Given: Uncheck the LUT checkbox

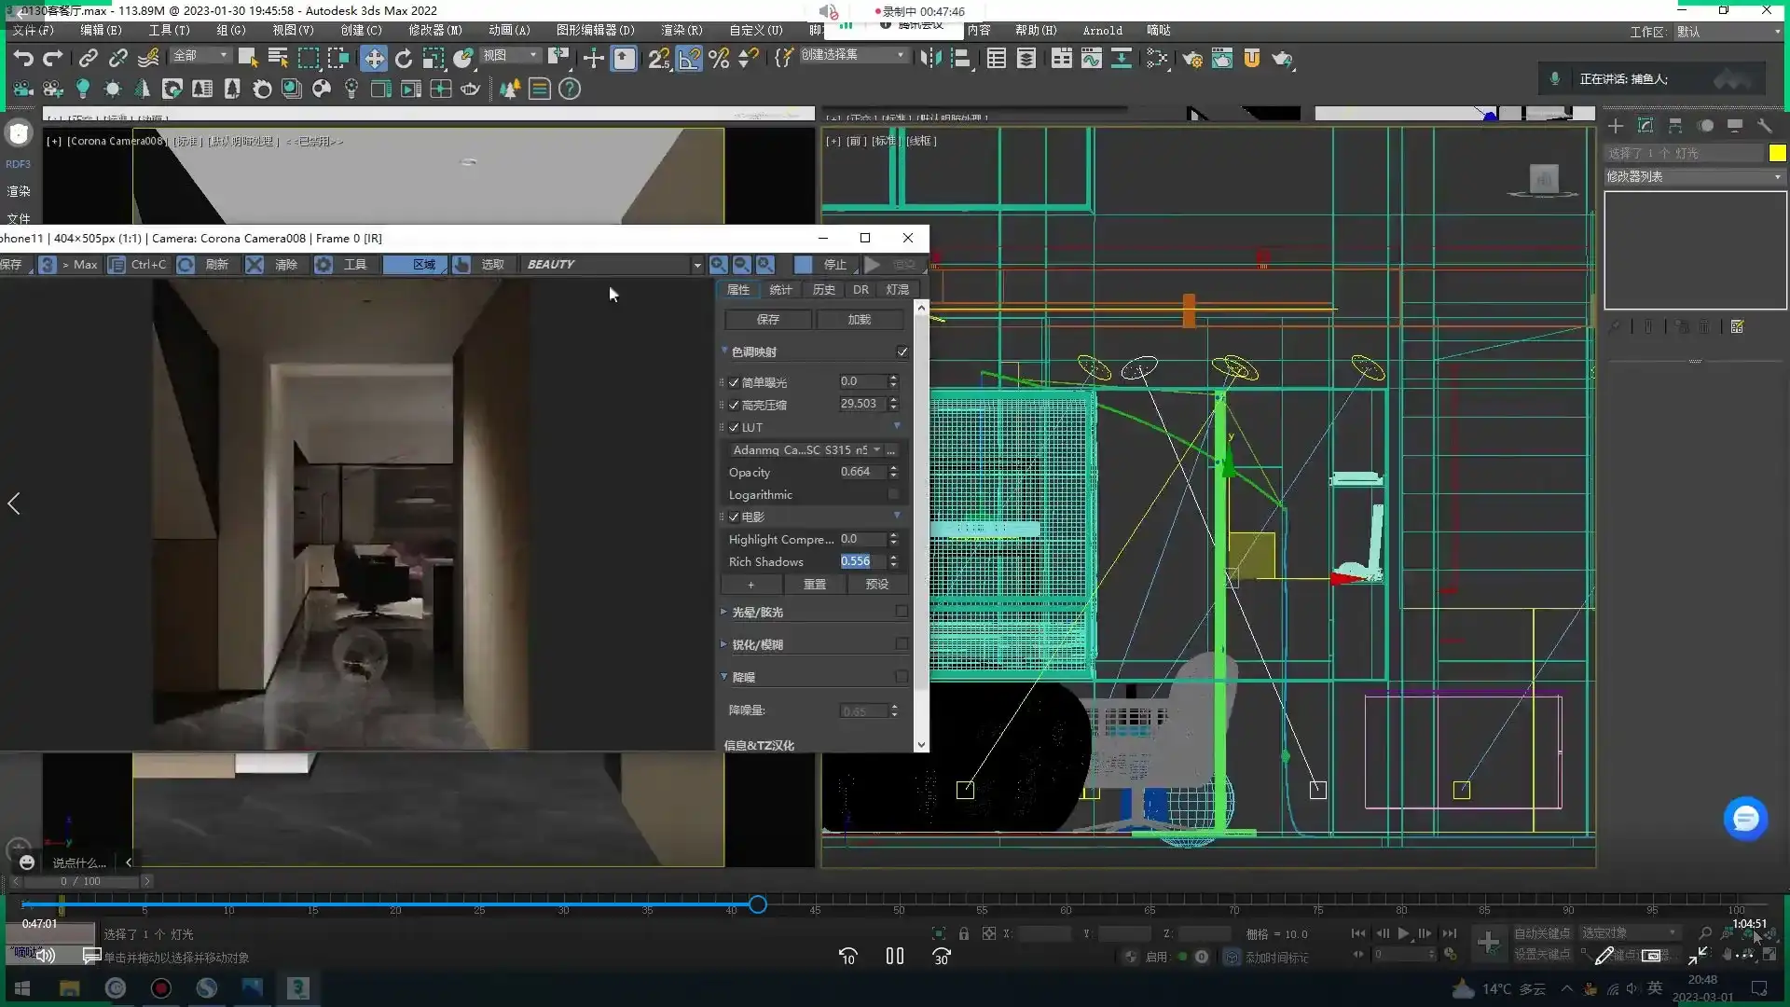Looking at the screenshot, I should [734, 427].
